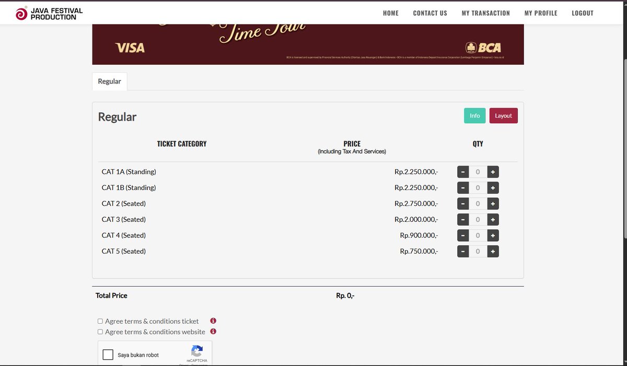Decrease CAT 1B (Standing) quantity with minus
This screenshot has height=366, width=627.
pos(463,188)
